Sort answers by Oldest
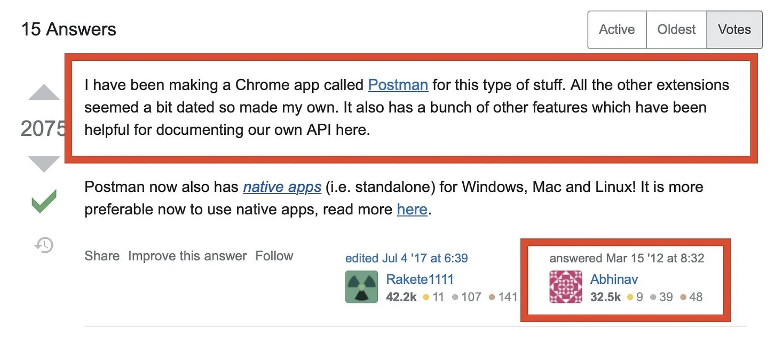 click(x=676, y=29)
